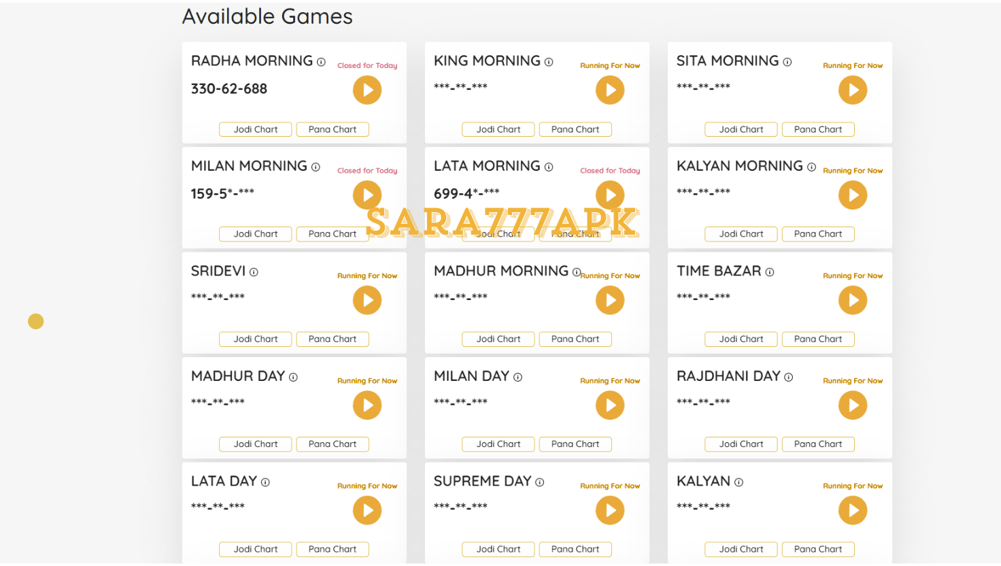Show info icon next to RADHA MORNING
Image resolution: width=1001 pixels, height=566 pixels.
point(321,62)
